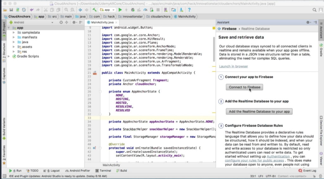Click the Make Project hammer icon
The image size is (324, 179).
click(x=94, y=10)
